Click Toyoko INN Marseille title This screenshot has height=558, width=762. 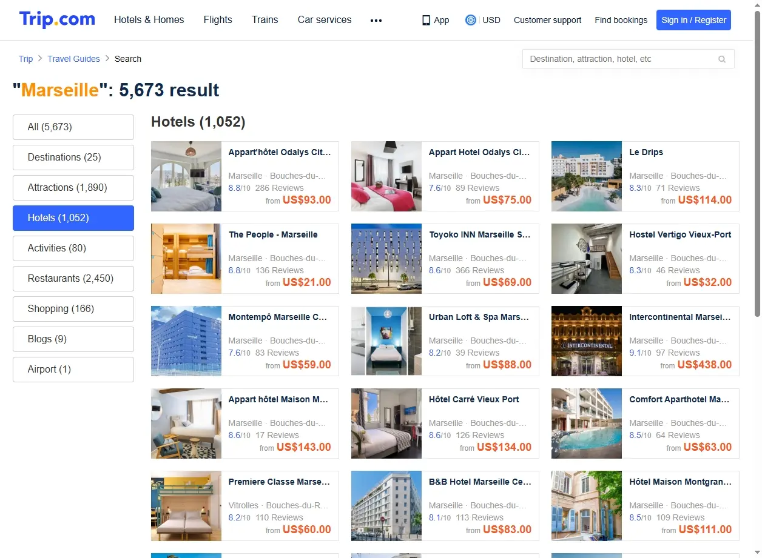point(480,234)
